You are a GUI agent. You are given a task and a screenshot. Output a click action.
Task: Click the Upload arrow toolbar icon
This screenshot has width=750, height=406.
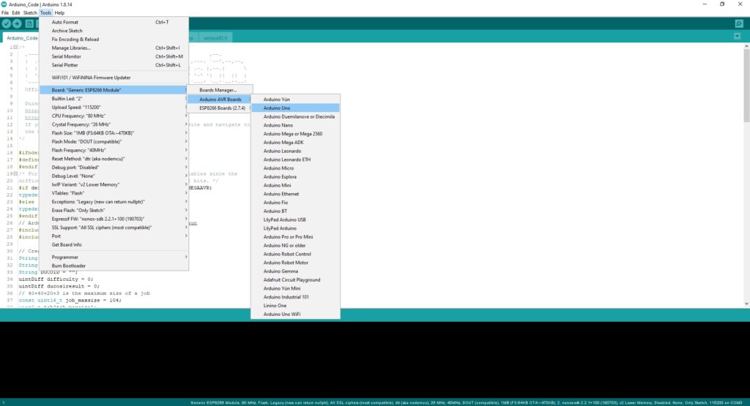point(17,23)
